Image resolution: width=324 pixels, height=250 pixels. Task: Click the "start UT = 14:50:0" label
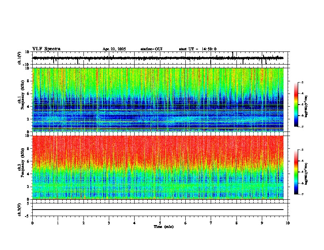point(198,49)
